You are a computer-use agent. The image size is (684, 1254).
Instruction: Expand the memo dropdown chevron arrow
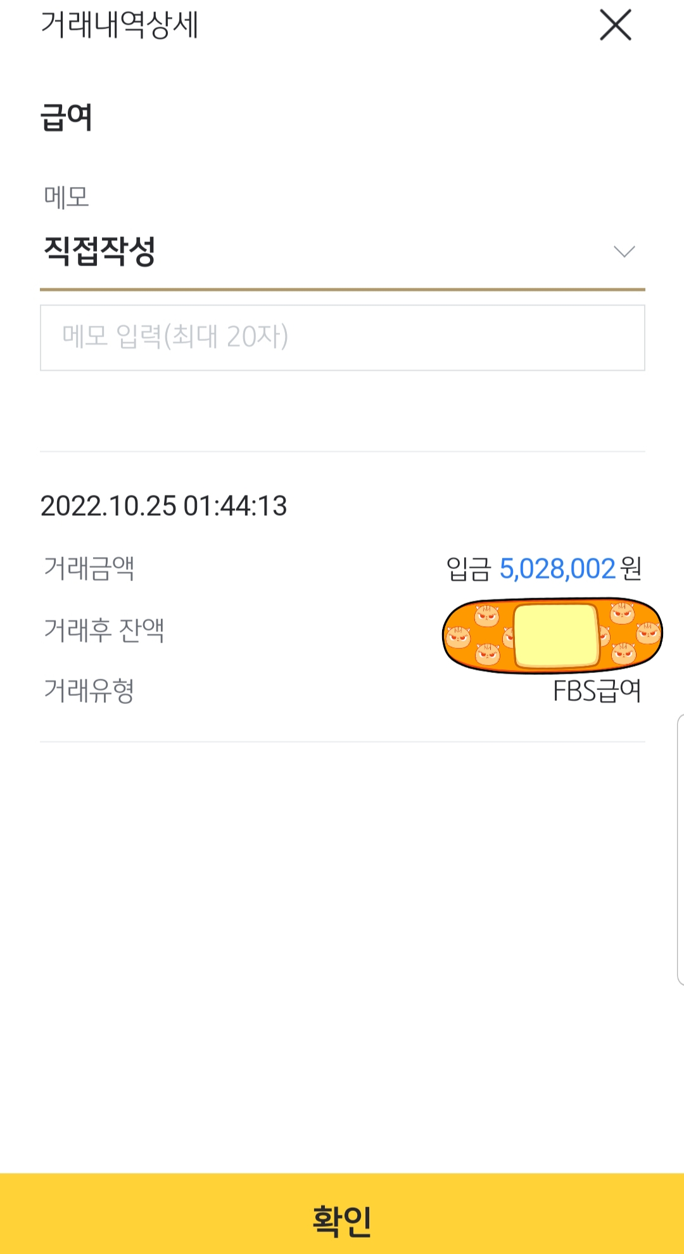click(x=624, y=252)
